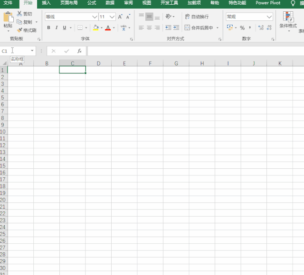This screenshot has width=304, height=275.
Task: Open the number format 常规 dropdown
Action: pos(269,17)
